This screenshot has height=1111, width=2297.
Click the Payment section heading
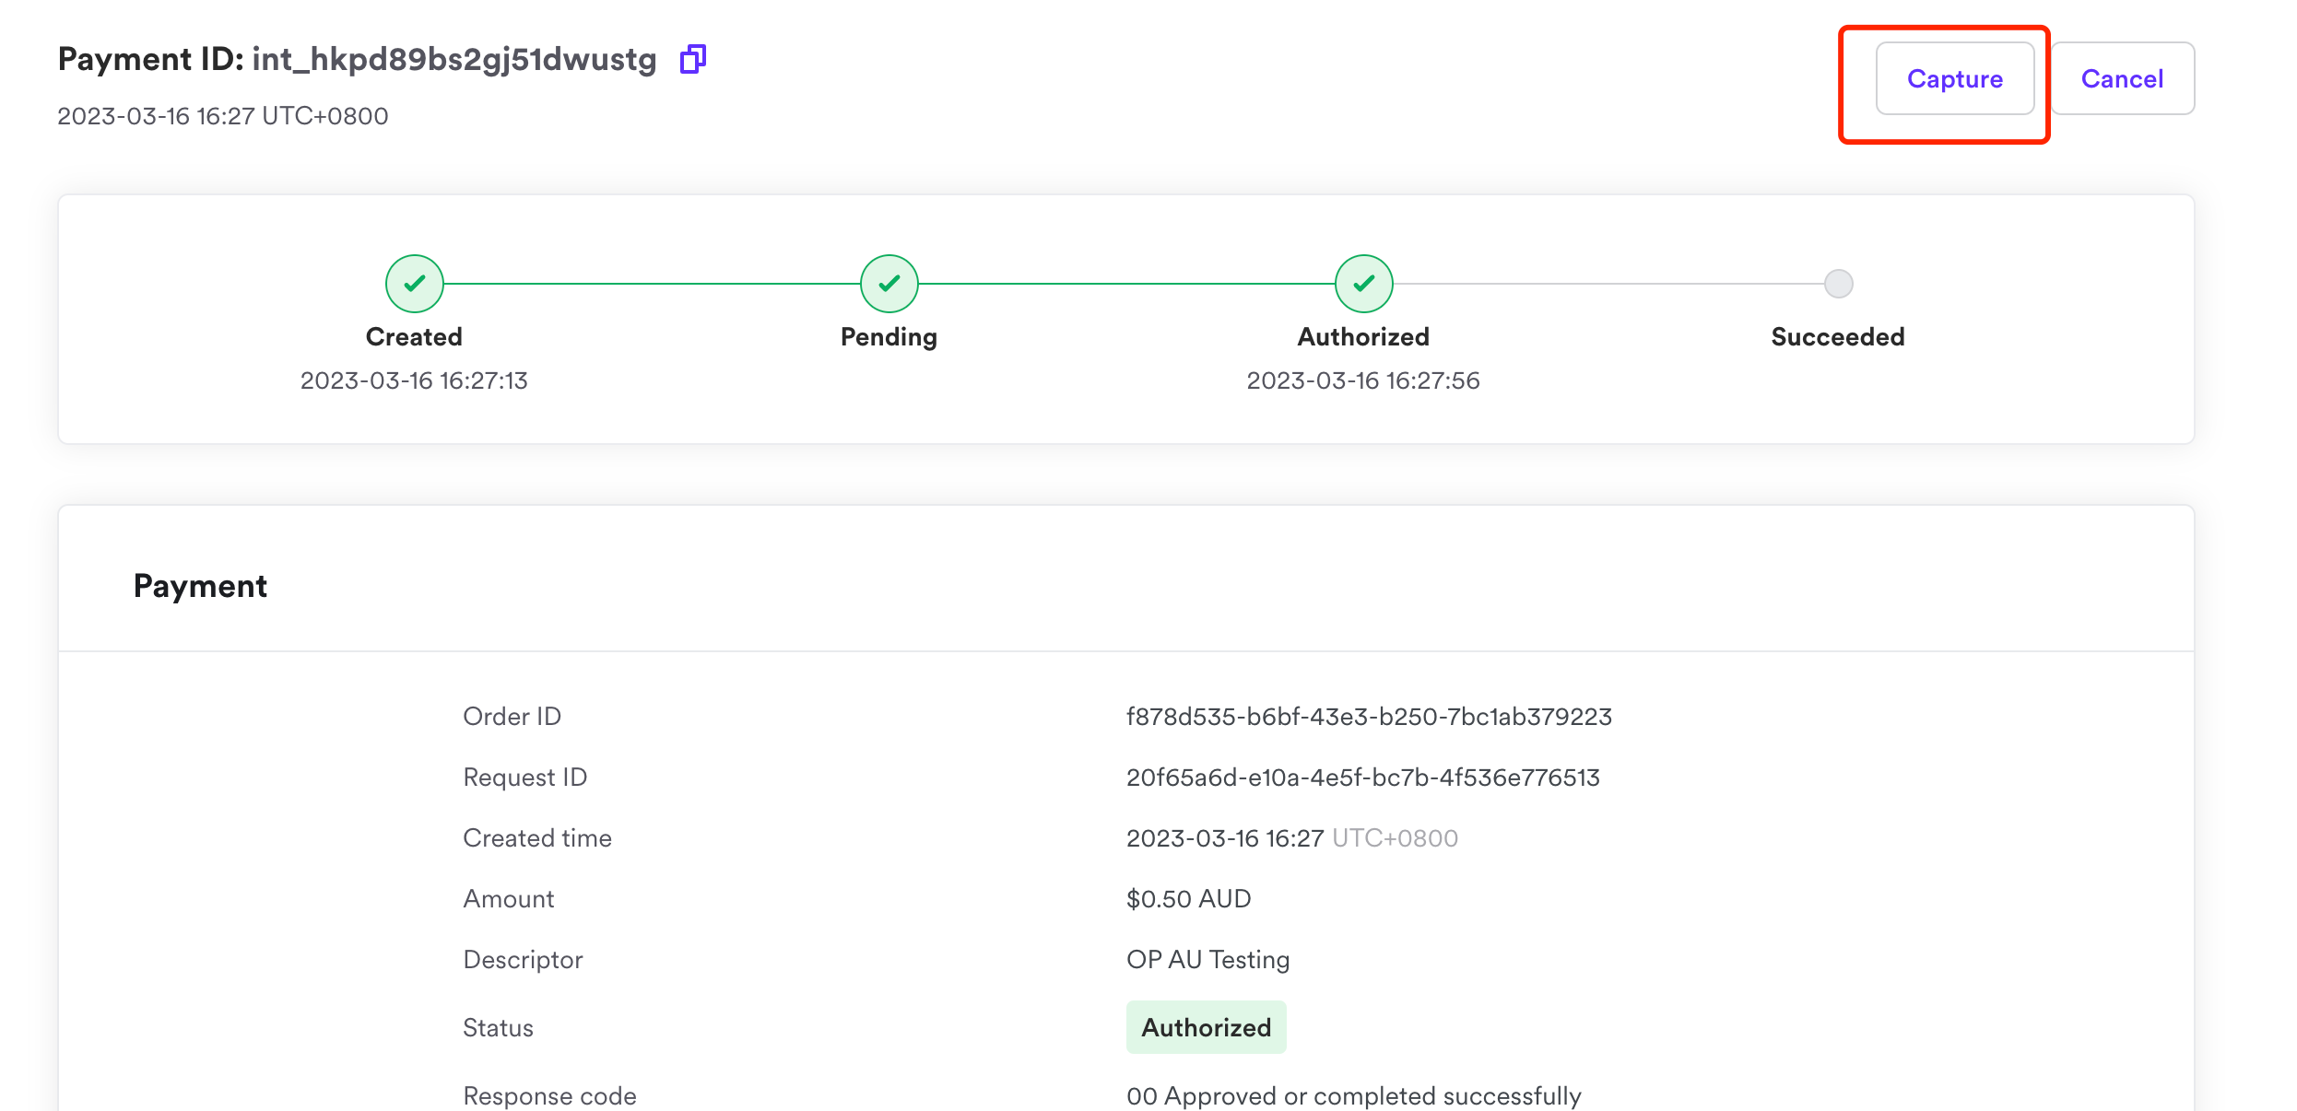click(200, 586)
